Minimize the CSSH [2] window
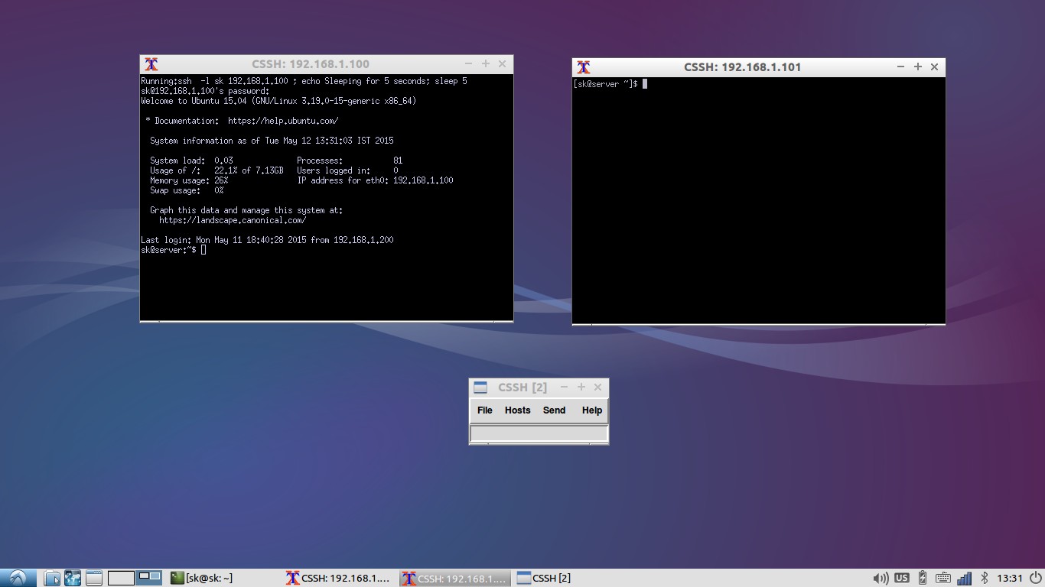1045x587 pixels. (565, 388)
